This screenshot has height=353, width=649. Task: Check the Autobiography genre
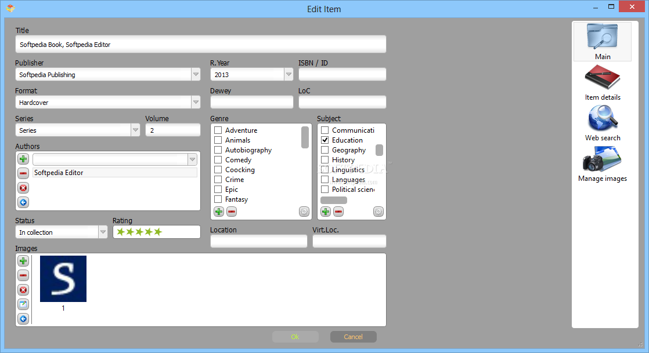coord(218,150)
